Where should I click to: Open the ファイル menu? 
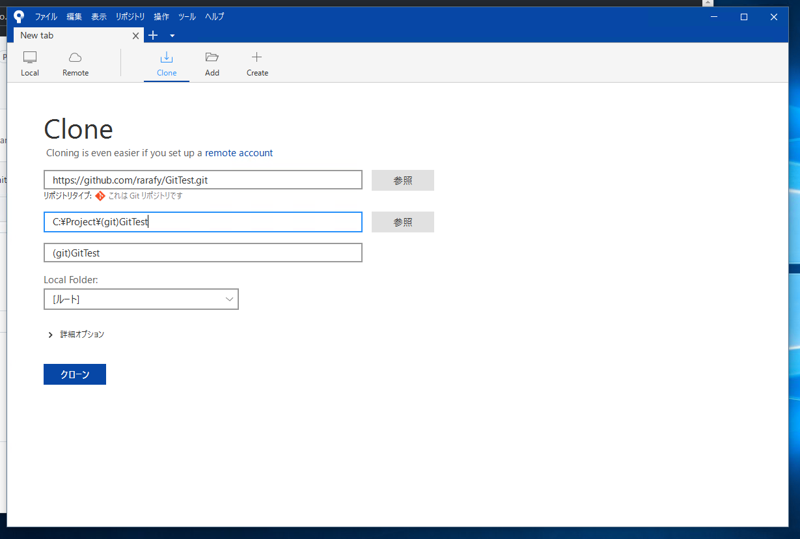coord(46,17)
